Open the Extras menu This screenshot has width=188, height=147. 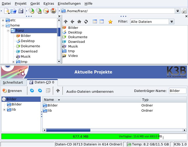[49, 4]
